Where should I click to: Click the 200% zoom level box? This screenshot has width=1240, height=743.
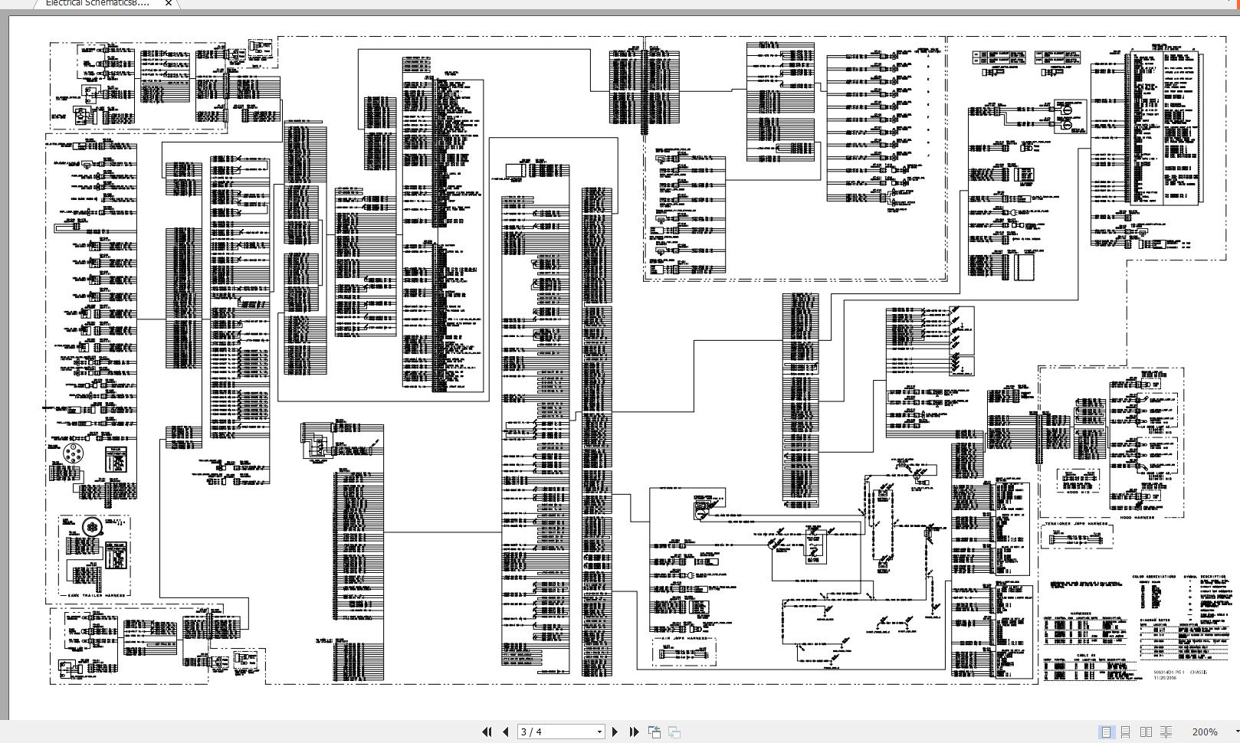click(1204, 732)
